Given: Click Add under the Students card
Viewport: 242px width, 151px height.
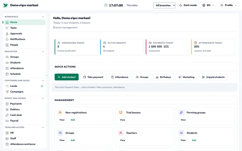Looking at the screenshot, I should [x=194, y=140].
